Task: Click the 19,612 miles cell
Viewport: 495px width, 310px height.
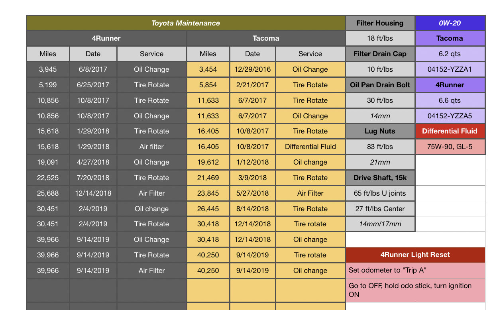Action: (x=208, y=162)
